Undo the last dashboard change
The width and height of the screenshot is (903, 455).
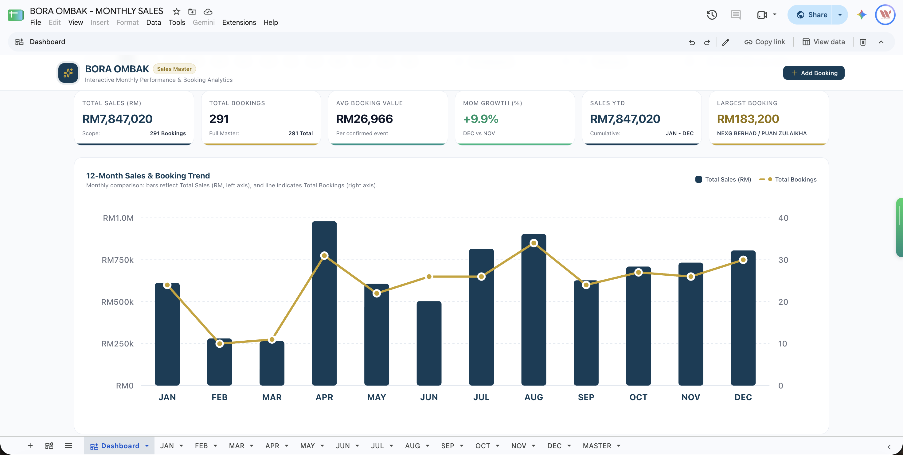(x=692, y=42)
